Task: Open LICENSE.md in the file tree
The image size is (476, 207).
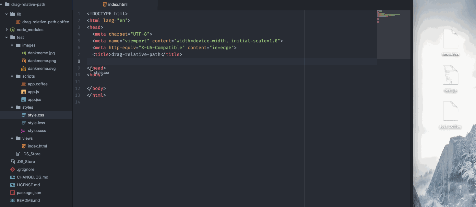Action: [28, 185]
